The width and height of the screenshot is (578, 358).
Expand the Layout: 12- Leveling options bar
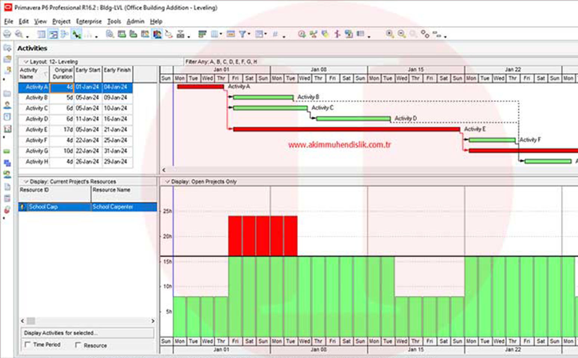(x=101, y=62)
